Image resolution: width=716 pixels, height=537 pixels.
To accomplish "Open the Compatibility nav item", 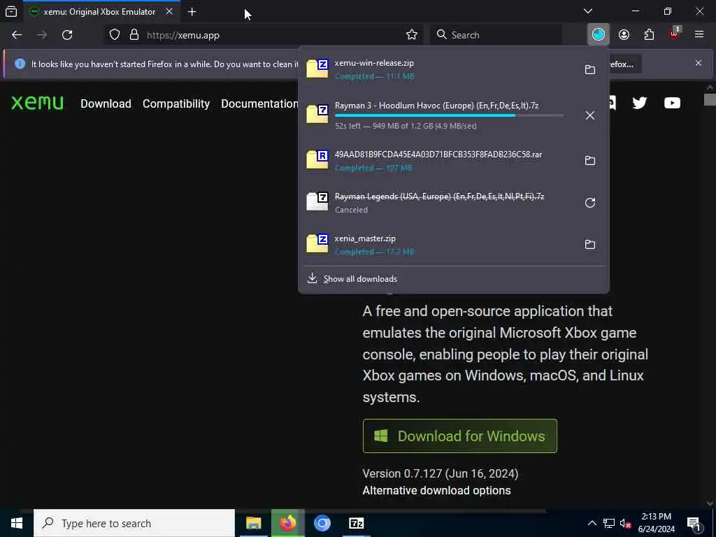I will (176, 103).
